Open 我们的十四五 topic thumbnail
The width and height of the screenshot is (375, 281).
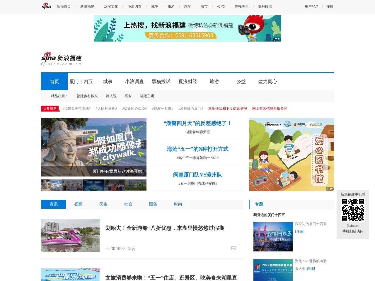point(273,237)
